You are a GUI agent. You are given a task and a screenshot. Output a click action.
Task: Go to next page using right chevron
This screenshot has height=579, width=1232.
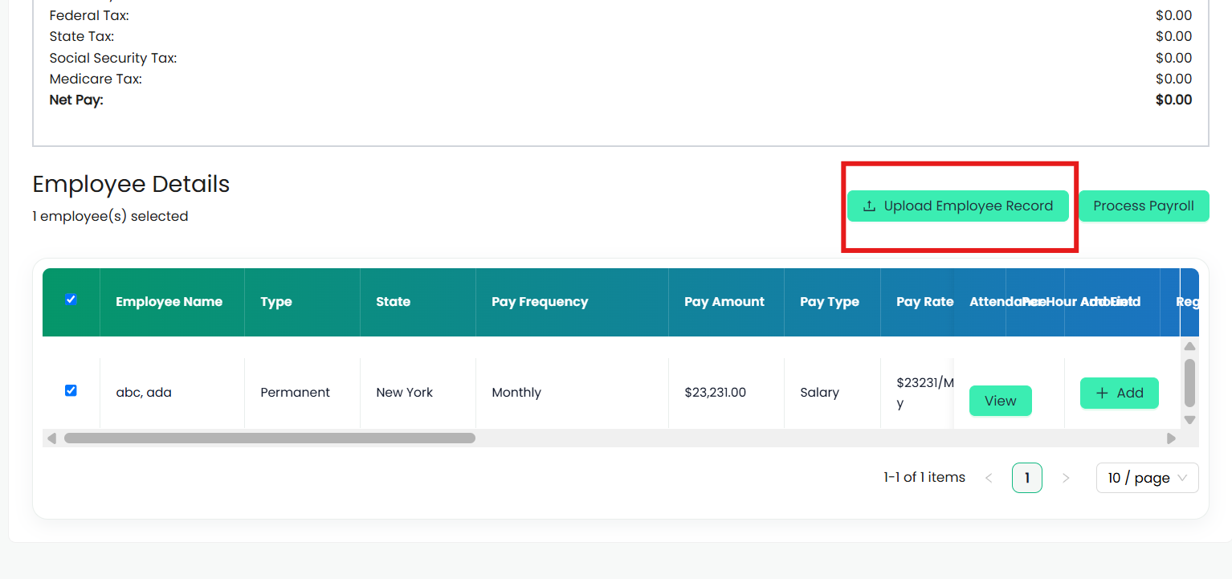click(x=1066, y=478)
